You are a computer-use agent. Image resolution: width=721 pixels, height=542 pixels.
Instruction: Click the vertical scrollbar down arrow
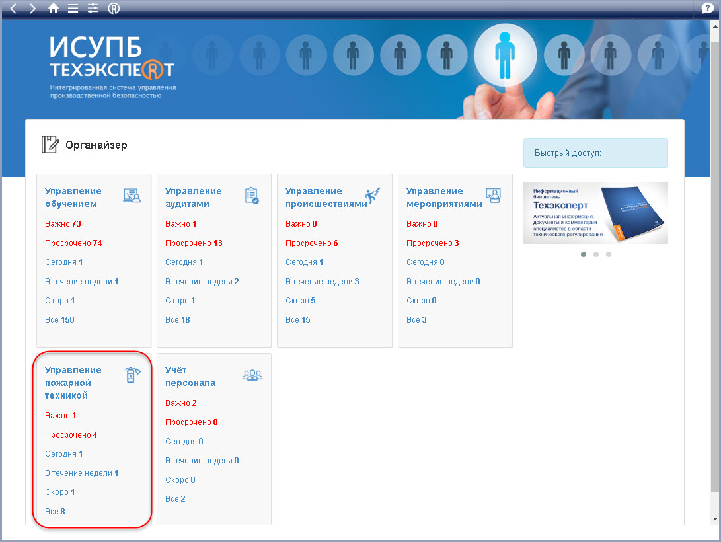coord(714,519)
